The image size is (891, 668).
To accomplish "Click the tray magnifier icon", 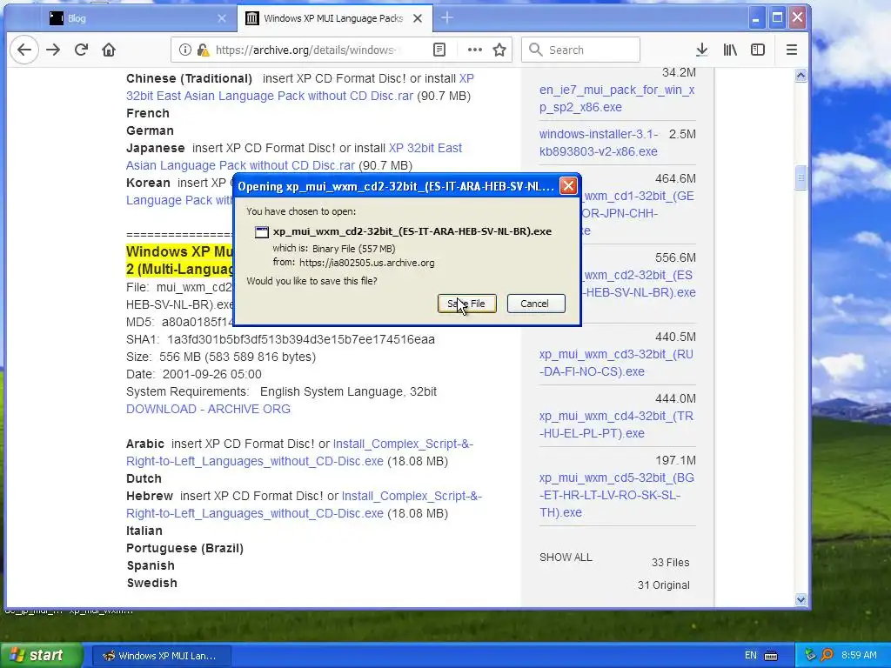I will (827, 655).
